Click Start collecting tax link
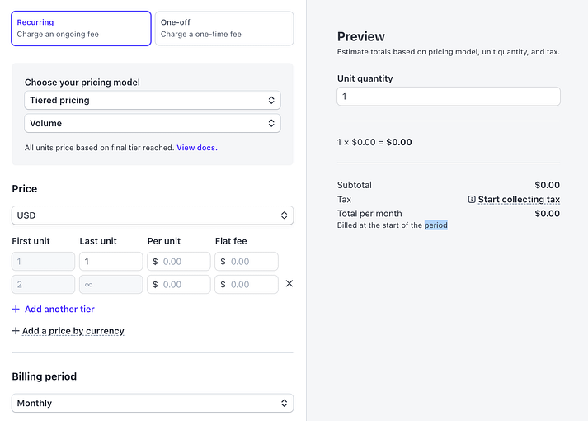 [519, 200]
